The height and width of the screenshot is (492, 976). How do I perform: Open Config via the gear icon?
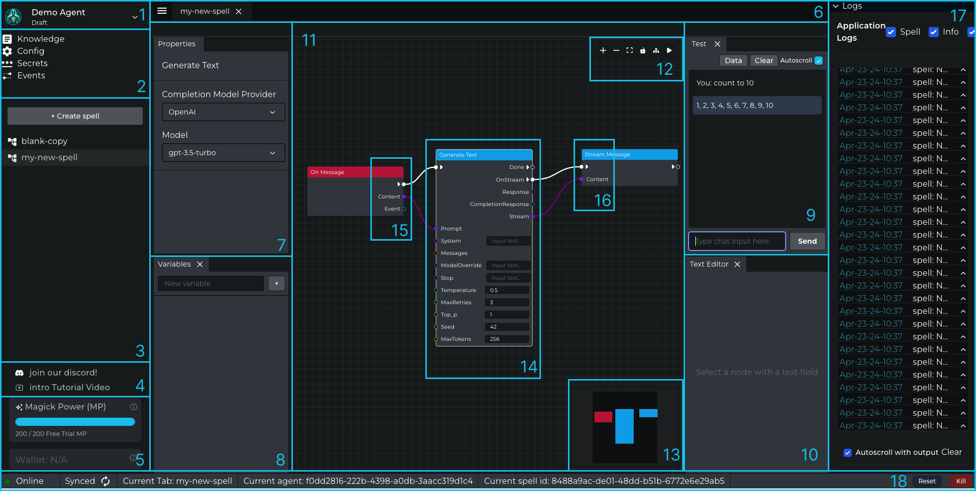pyautogui.click(x=7, y=51)
